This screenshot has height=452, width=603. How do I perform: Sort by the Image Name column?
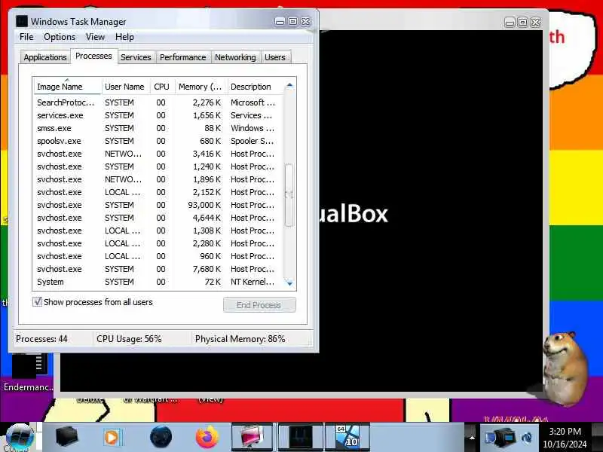coord(67,87)
